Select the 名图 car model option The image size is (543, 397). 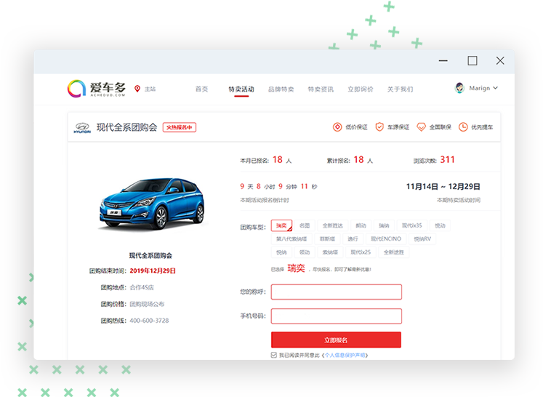(305, 225)
